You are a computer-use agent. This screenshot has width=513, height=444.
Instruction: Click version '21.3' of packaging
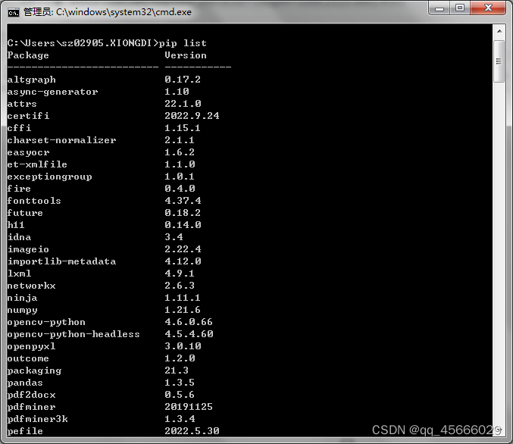click(177, 371)
